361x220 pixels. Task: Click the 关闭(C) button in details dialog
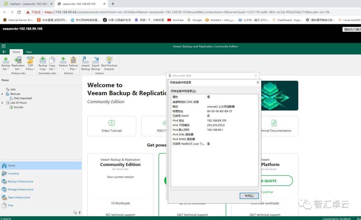(x=249, y=196)
